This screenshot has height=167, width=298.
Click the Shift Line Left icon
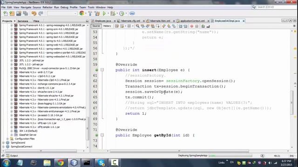(x=180, y=26)
